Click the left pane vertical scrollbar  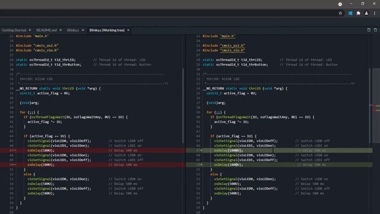tap(183, 106)
